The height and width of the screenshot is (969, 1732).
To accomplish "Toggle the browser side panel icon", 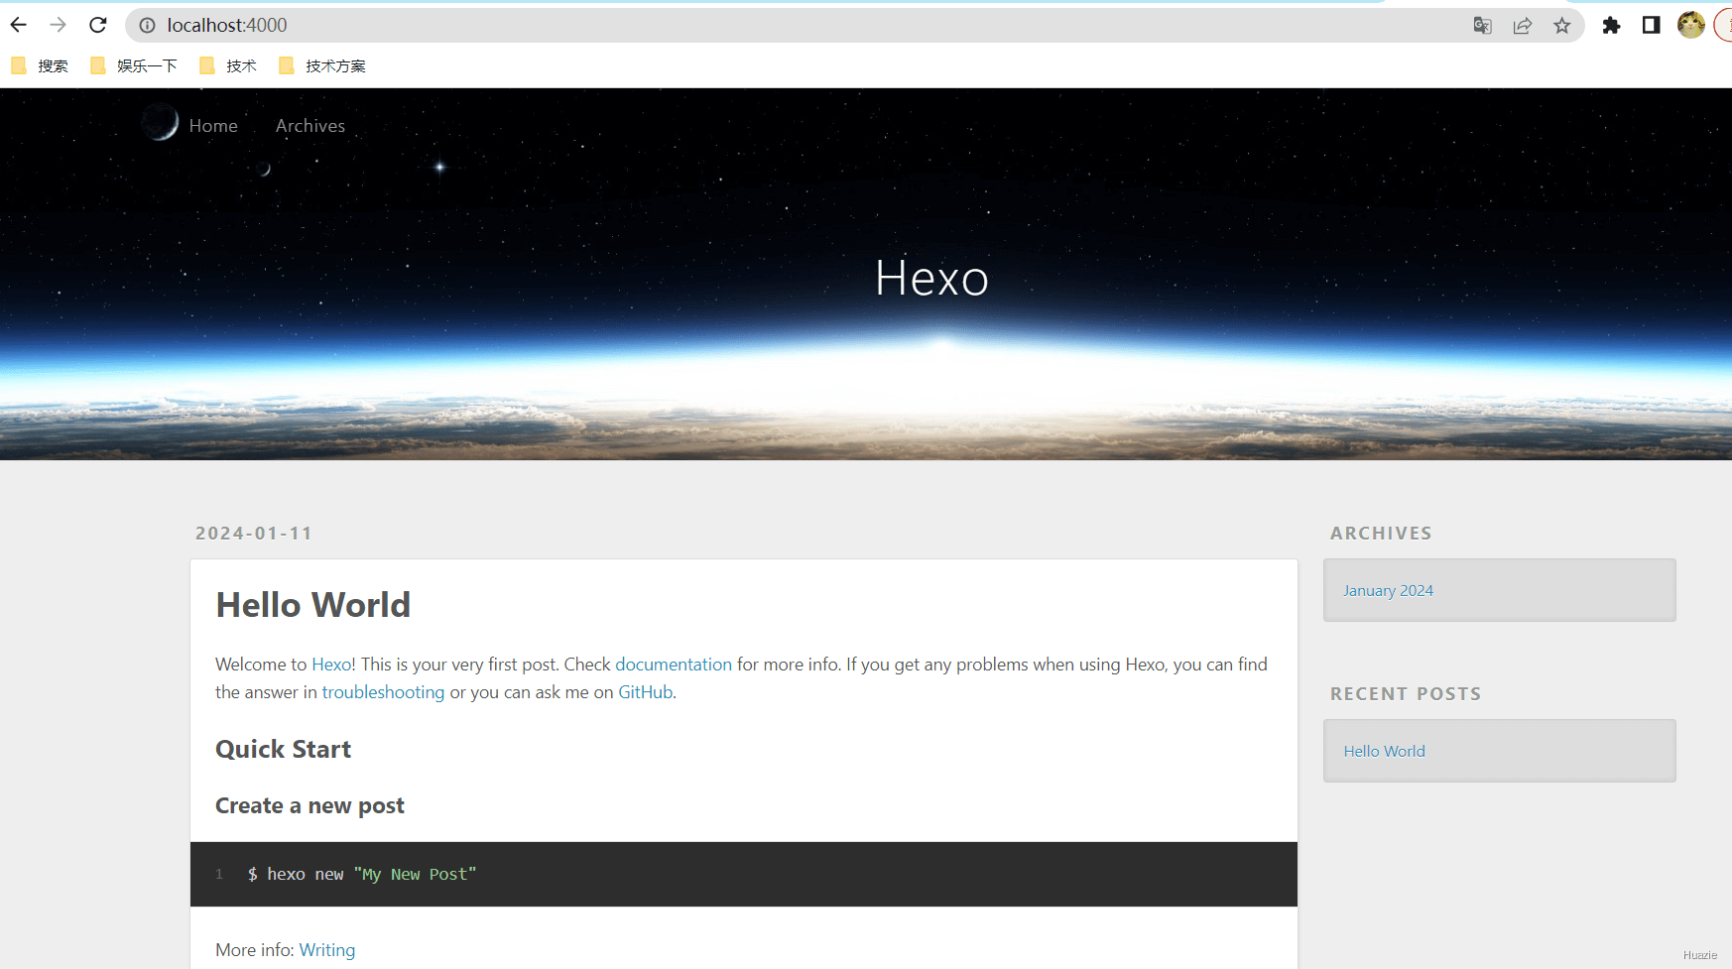I will (x=1651, y=26).
